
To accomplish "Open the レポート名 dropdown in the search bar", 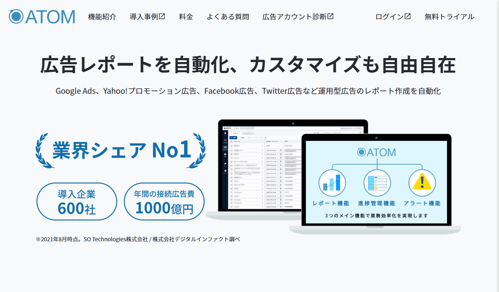I will coord(318,132).
